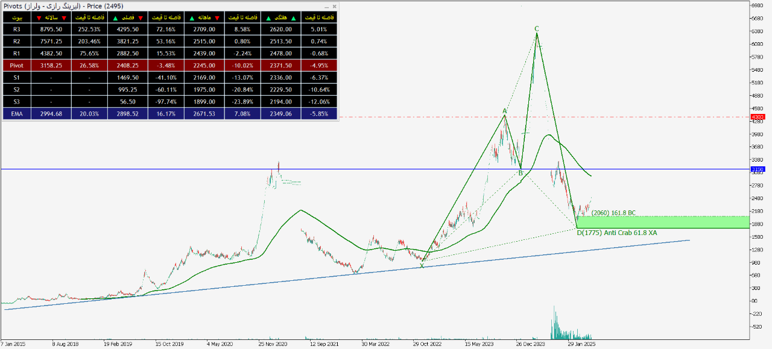Image resolution: width=772 pixels, height=349 pixels.
Task: Click the green arrow left of هفتگی header
Action: pos(268,17)
